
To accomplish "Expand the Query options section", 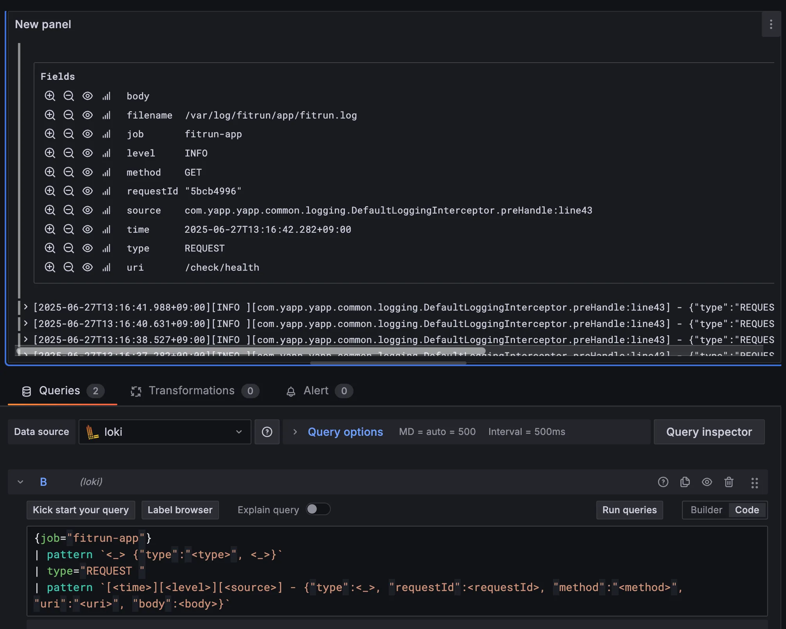I will pos(345,432).
